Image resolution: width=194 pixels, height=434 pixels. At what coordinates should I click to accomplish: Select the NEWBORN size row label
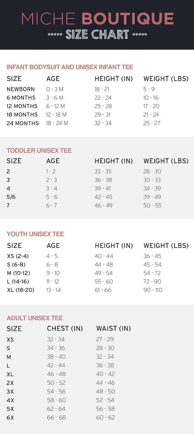point(21,89)
